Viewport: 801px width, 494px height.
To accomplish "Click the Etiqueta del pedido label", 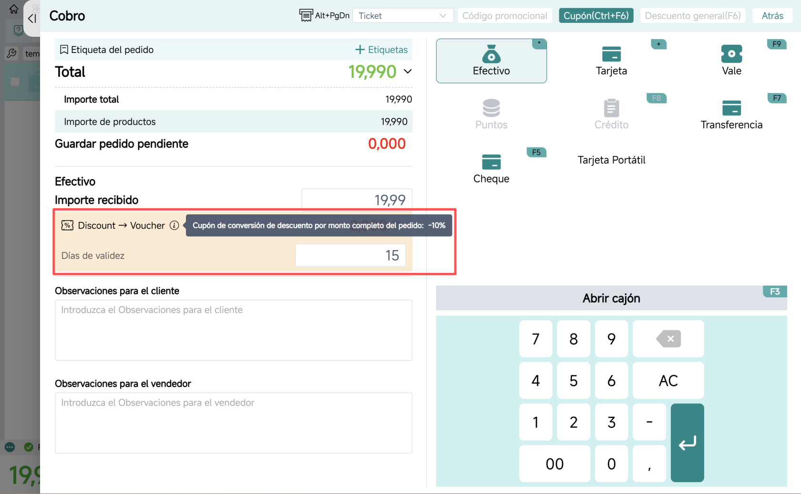I will click(112, 50).
